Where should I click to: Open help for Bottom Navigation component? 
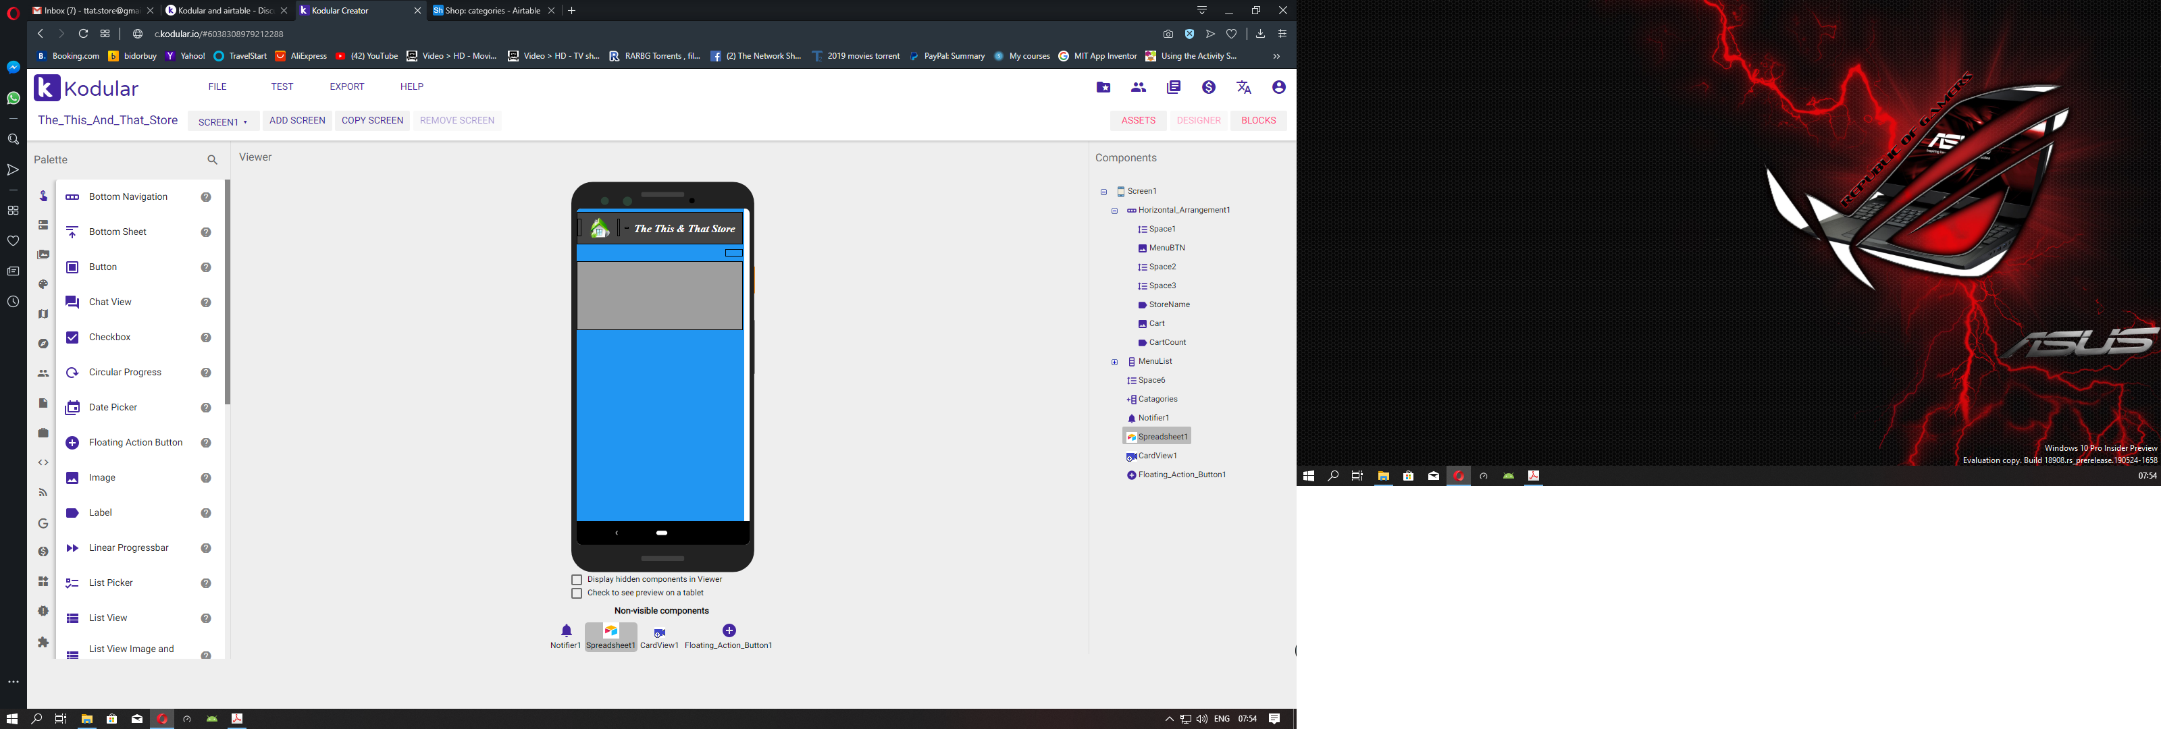pos(205,197)
